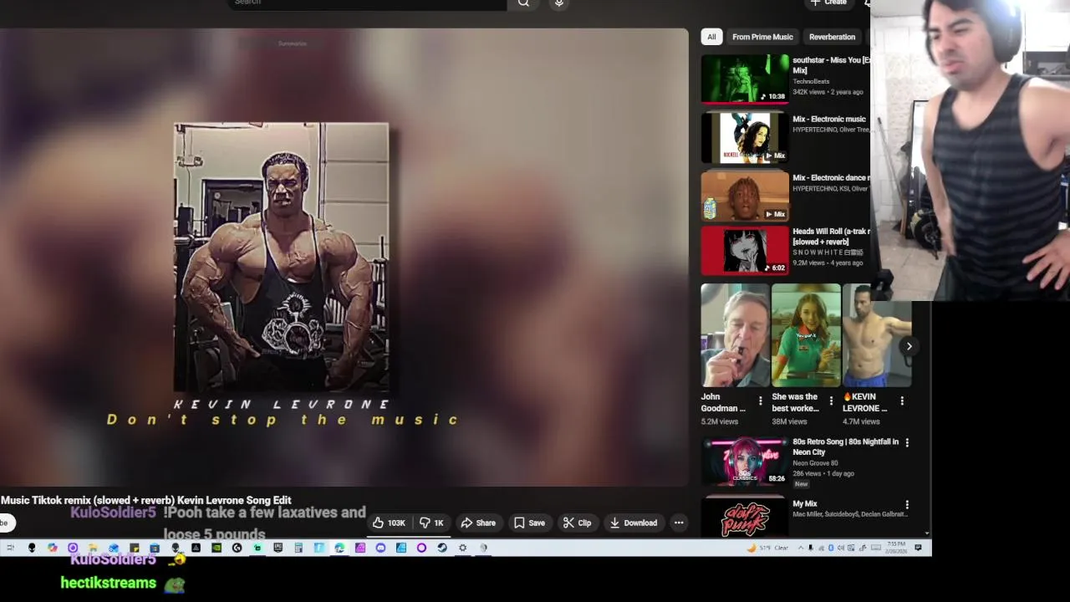Save video to a playlist

(x=529, y=523)
